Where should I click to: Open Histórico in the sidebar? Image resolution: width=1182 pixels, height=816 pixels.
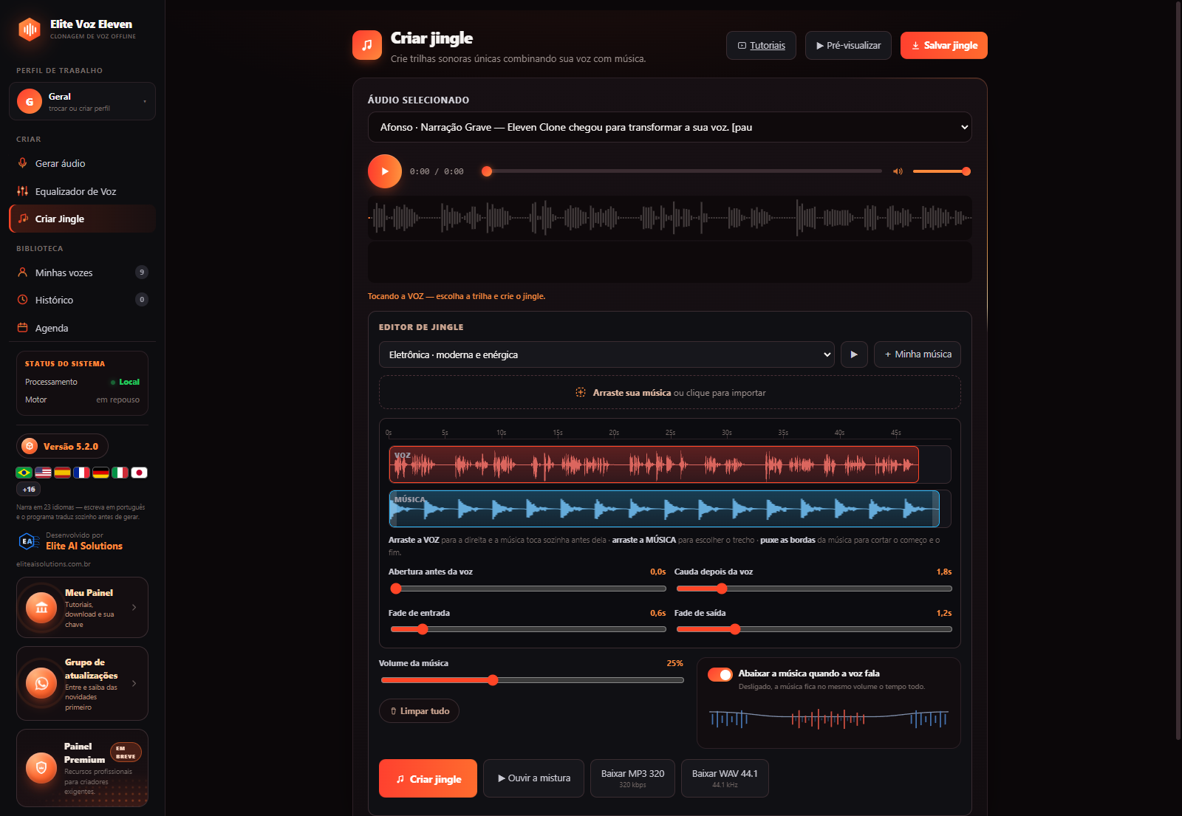click(82, 300)
